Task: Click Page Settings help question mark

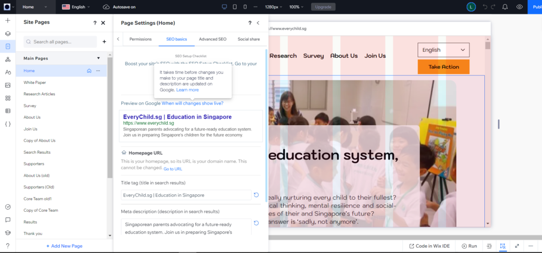Action: (x=250, y=23)
